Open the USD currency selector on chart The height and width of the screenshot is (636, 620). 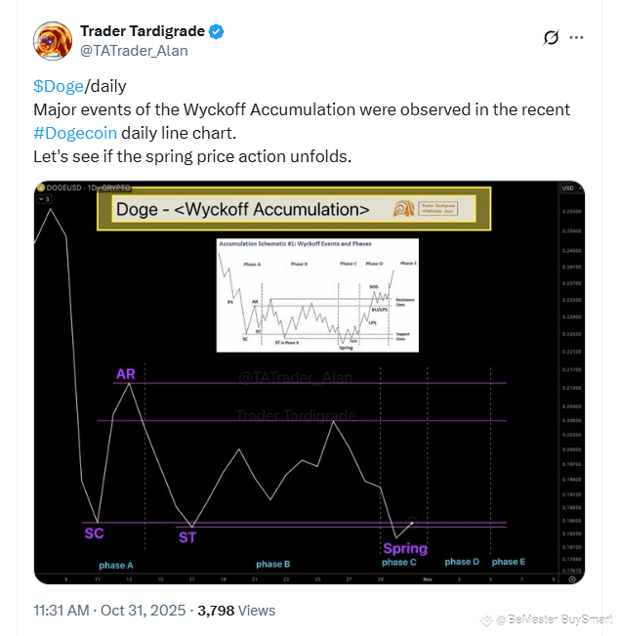coord(566,187)
